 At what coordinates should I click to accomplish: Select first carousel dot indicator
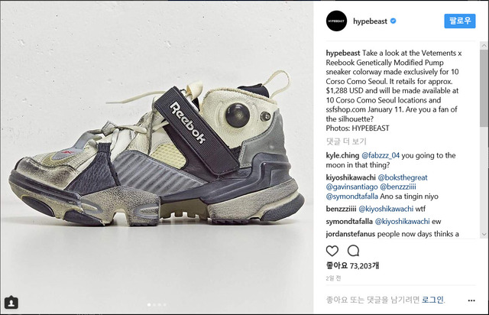149,304
